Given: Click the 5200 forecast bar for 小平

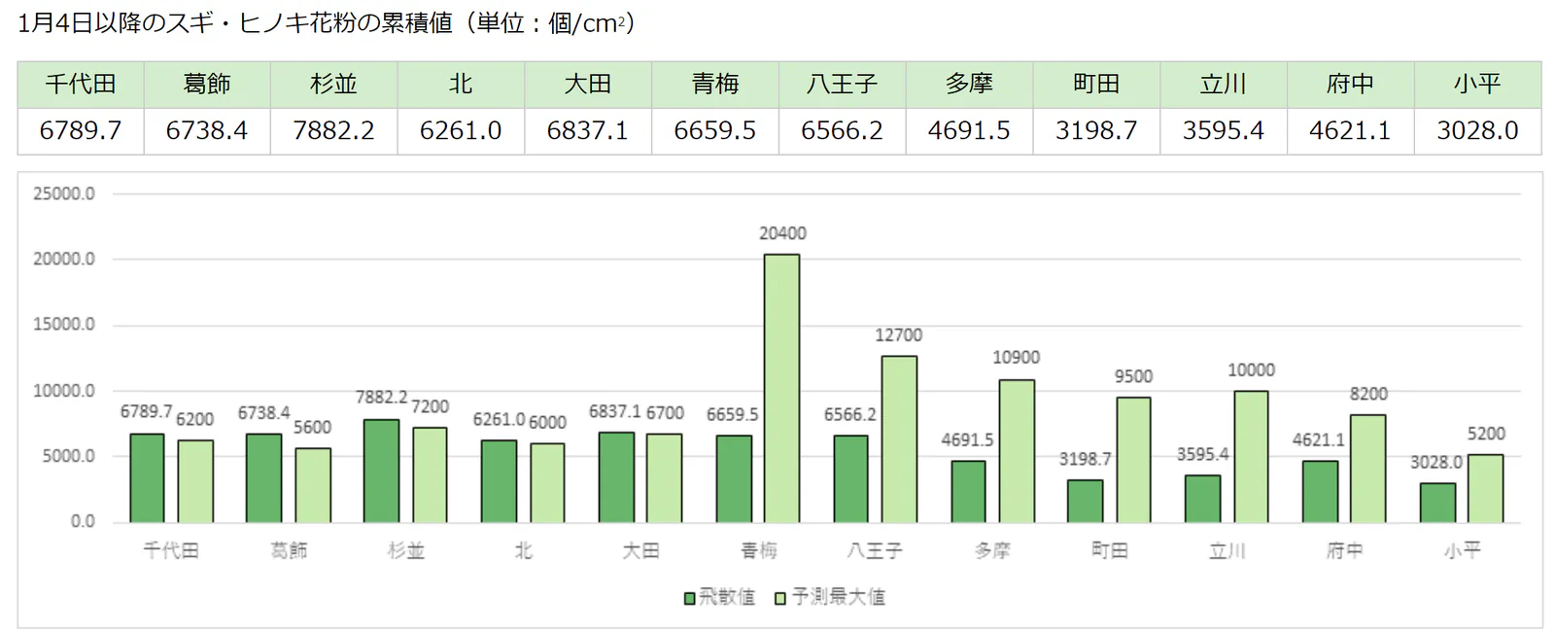Looking at the screenshot, I should point(1486,489).
